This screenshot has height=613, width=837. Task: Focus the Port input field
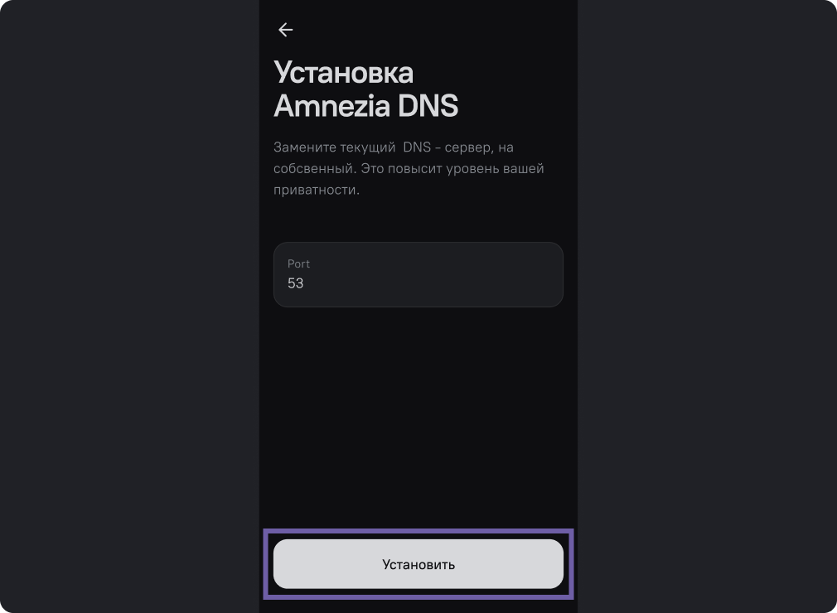(418, 274)
